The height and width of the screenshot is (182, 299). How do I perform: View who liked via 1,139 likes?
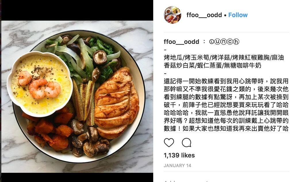[x=179, y=155]
